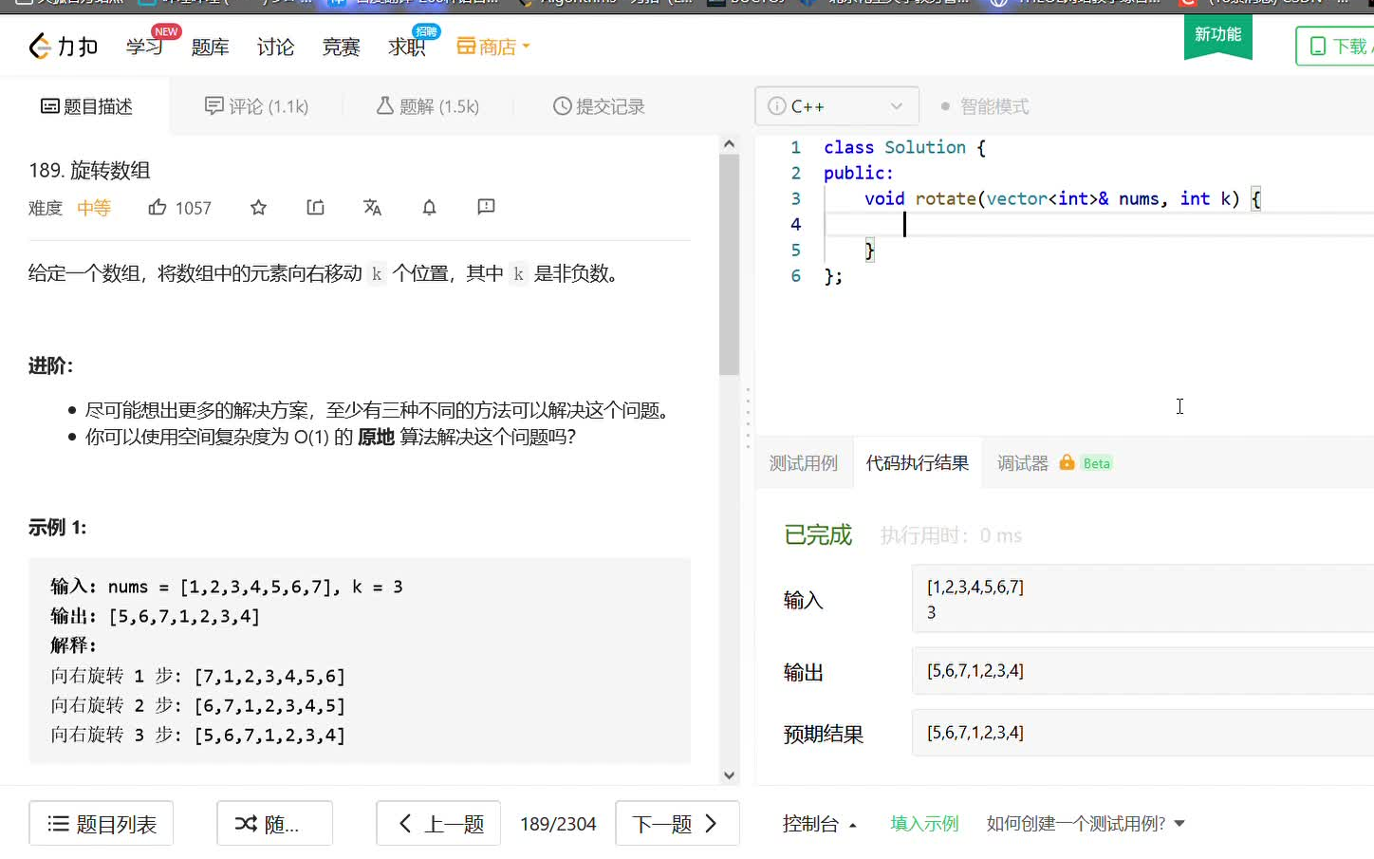Open the 学习 menu
Screen dimensions: 1374x859
144,47
